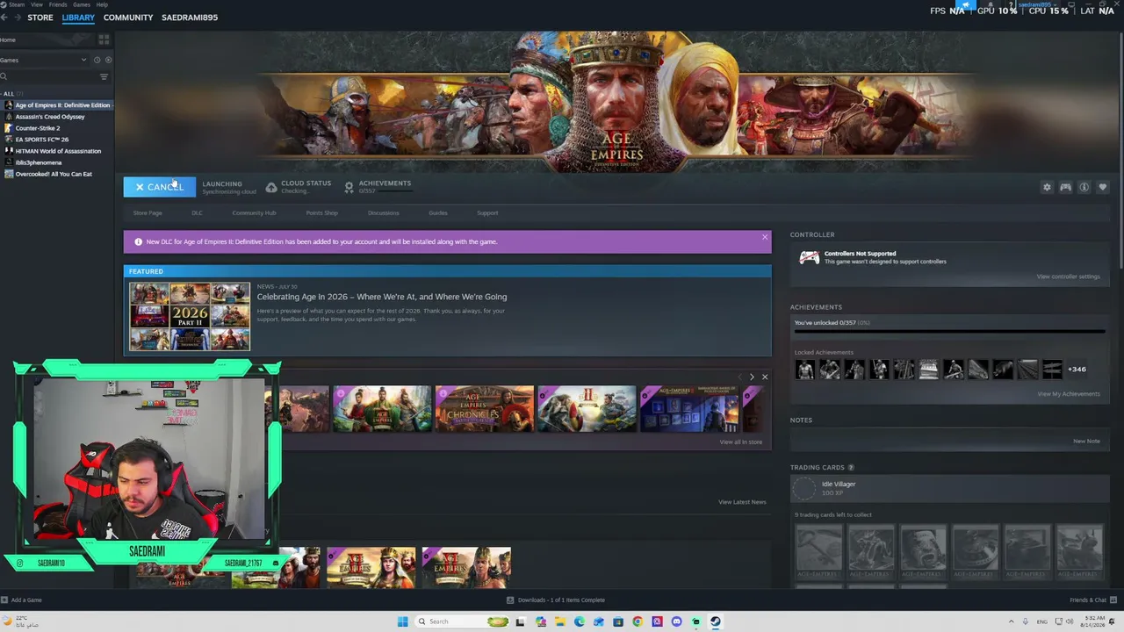Click the library page scrollbar

point(1121,149)
